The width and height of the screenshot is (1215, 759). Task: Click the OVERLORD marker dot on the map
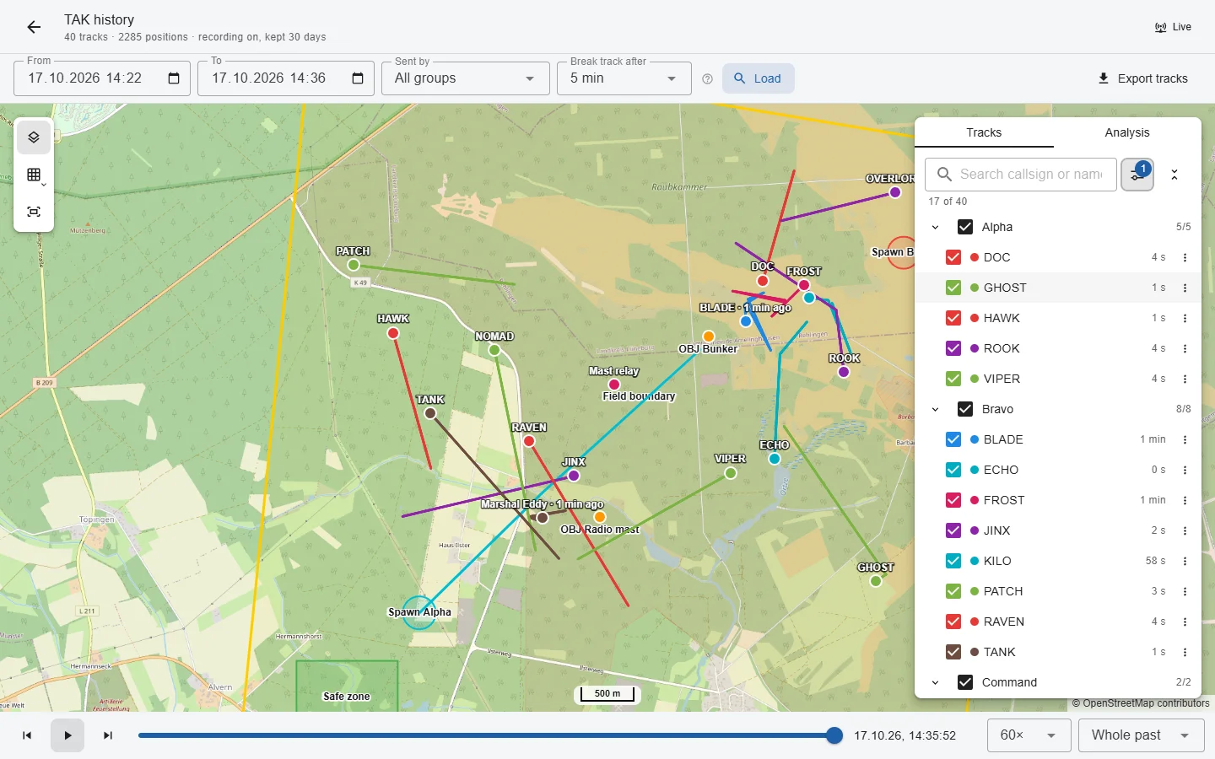[895, 192]
